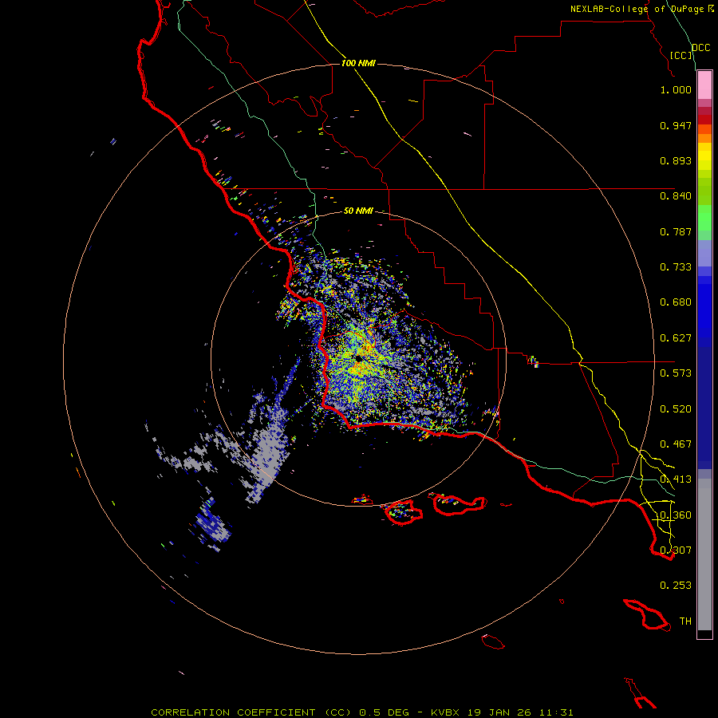Click the 50 NMI range ring label

coord(358,211)
